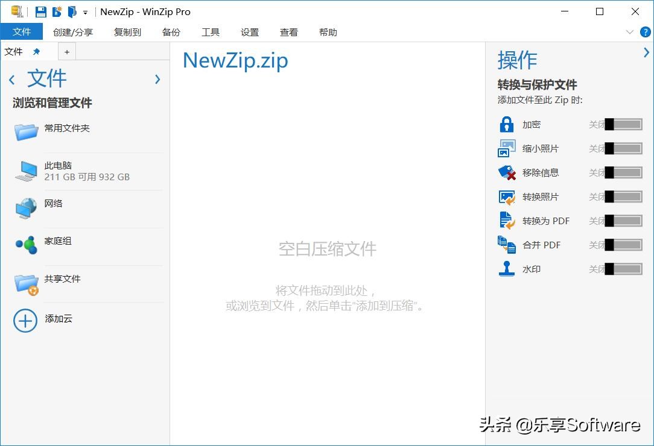Click the pin icon on 文件 tab
This screenshot has height=446, width=654.
(x=36, y=52)
